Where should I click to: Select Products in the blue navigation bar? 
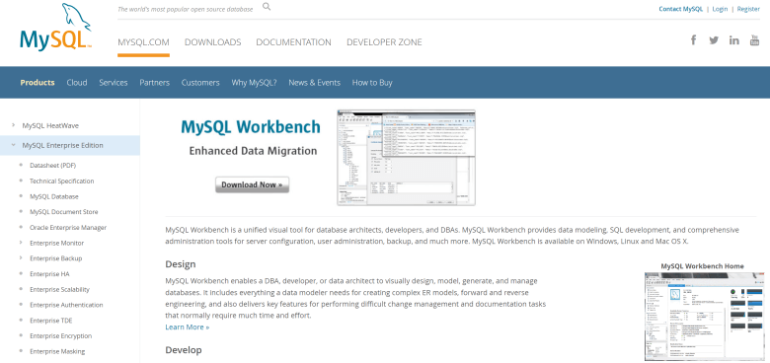(x=38, y=83)
